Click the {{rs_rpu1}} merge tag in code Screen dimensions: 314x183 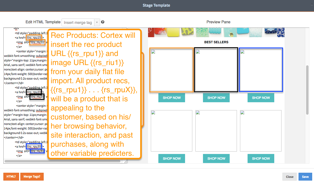click(x=34, y=38)
